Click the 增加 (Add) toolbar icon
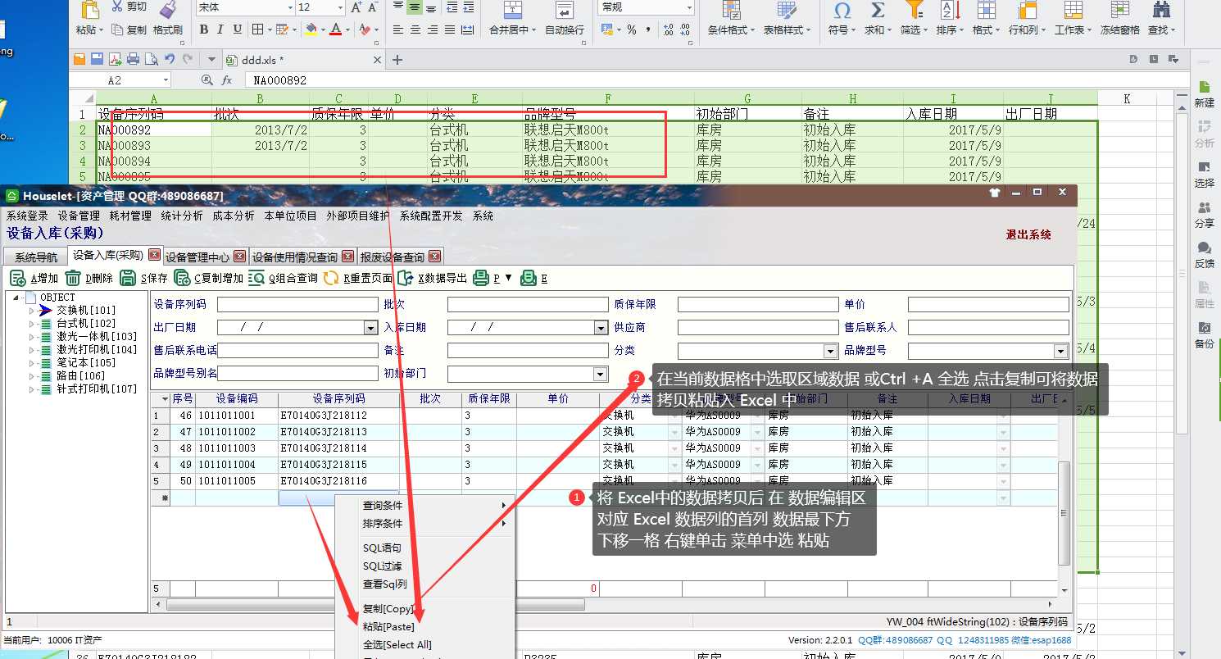The height and width of the screenshot is (659, 1221). (x=17, y=278)
